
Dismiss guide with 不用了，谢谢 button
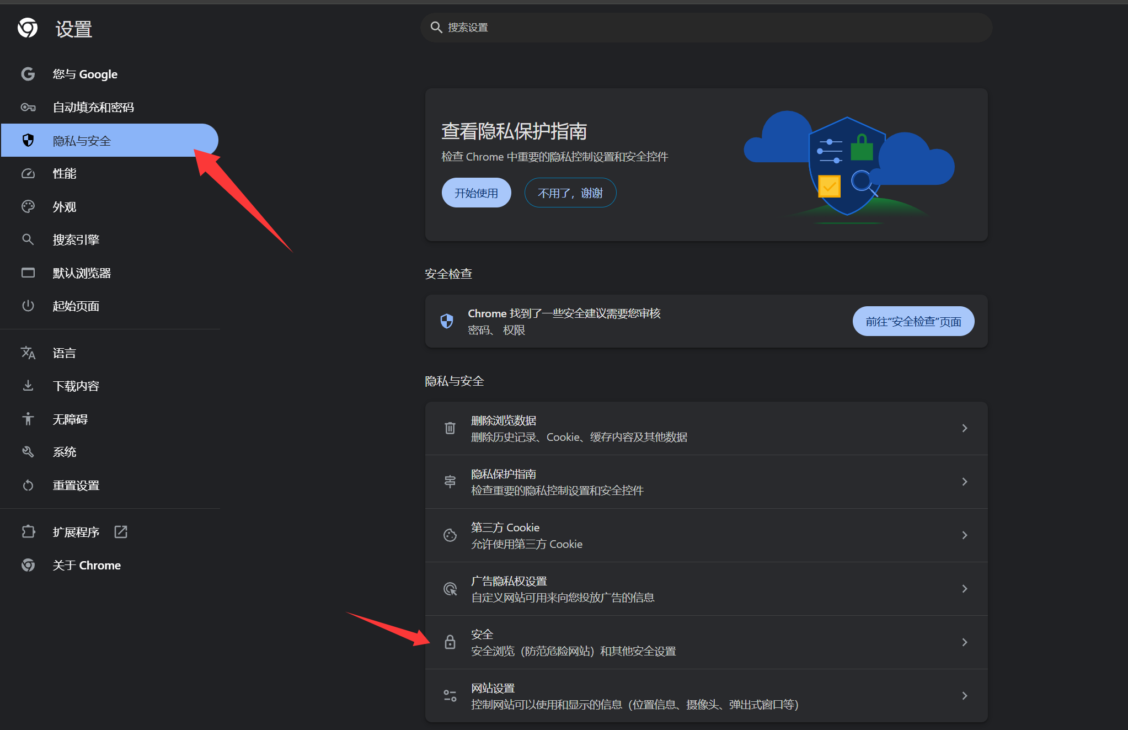[570, 193]
